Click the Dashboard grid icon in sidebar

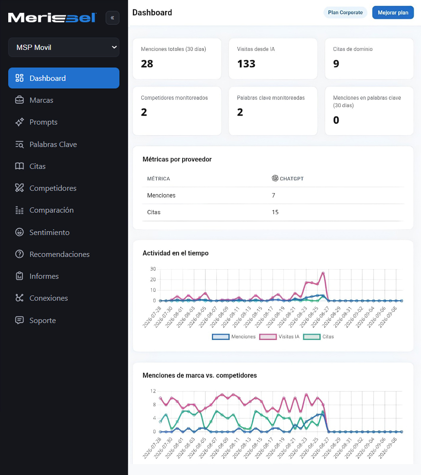click(x=20, y=78)
